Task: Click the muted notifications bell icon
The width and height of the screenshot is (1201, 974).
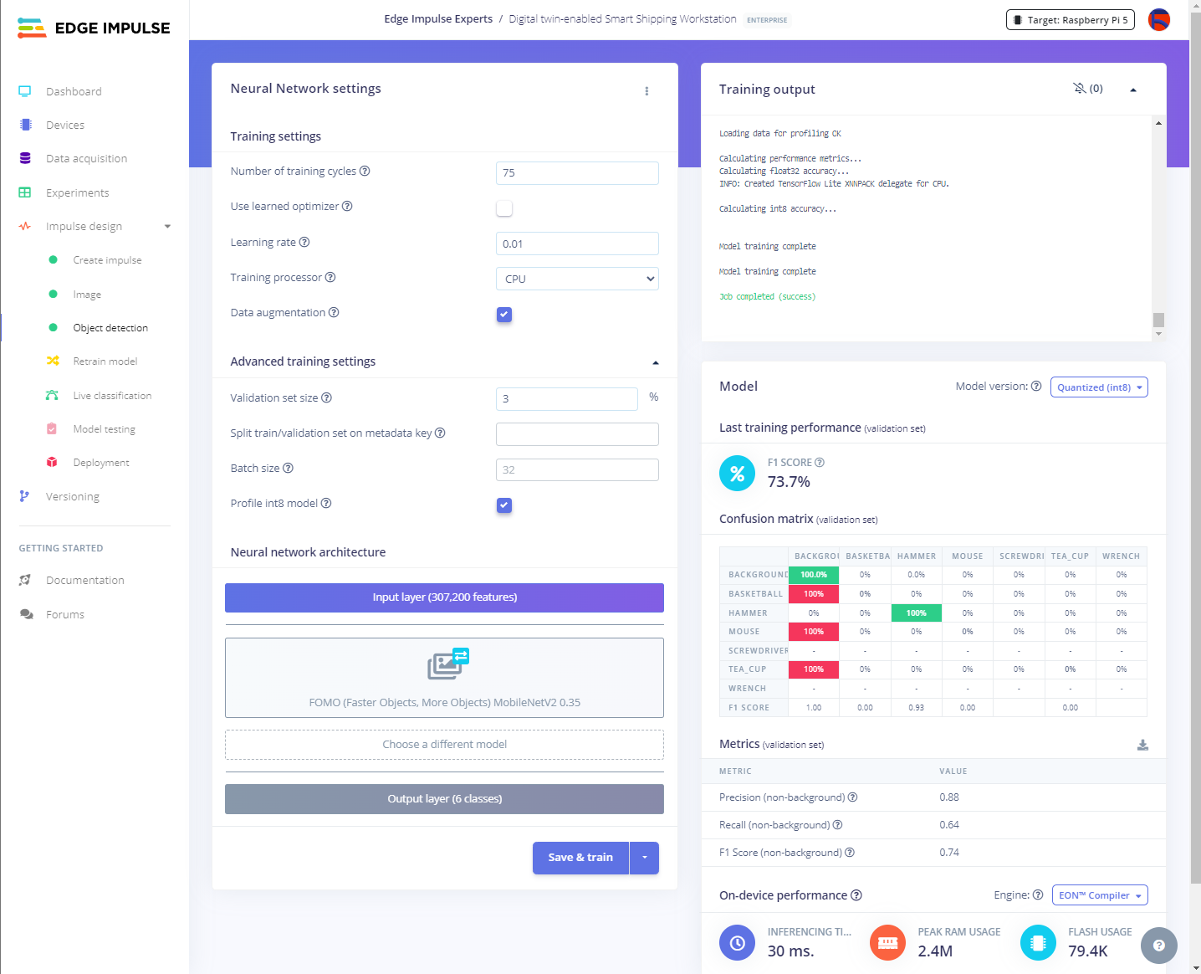Action: point(1080,89)
